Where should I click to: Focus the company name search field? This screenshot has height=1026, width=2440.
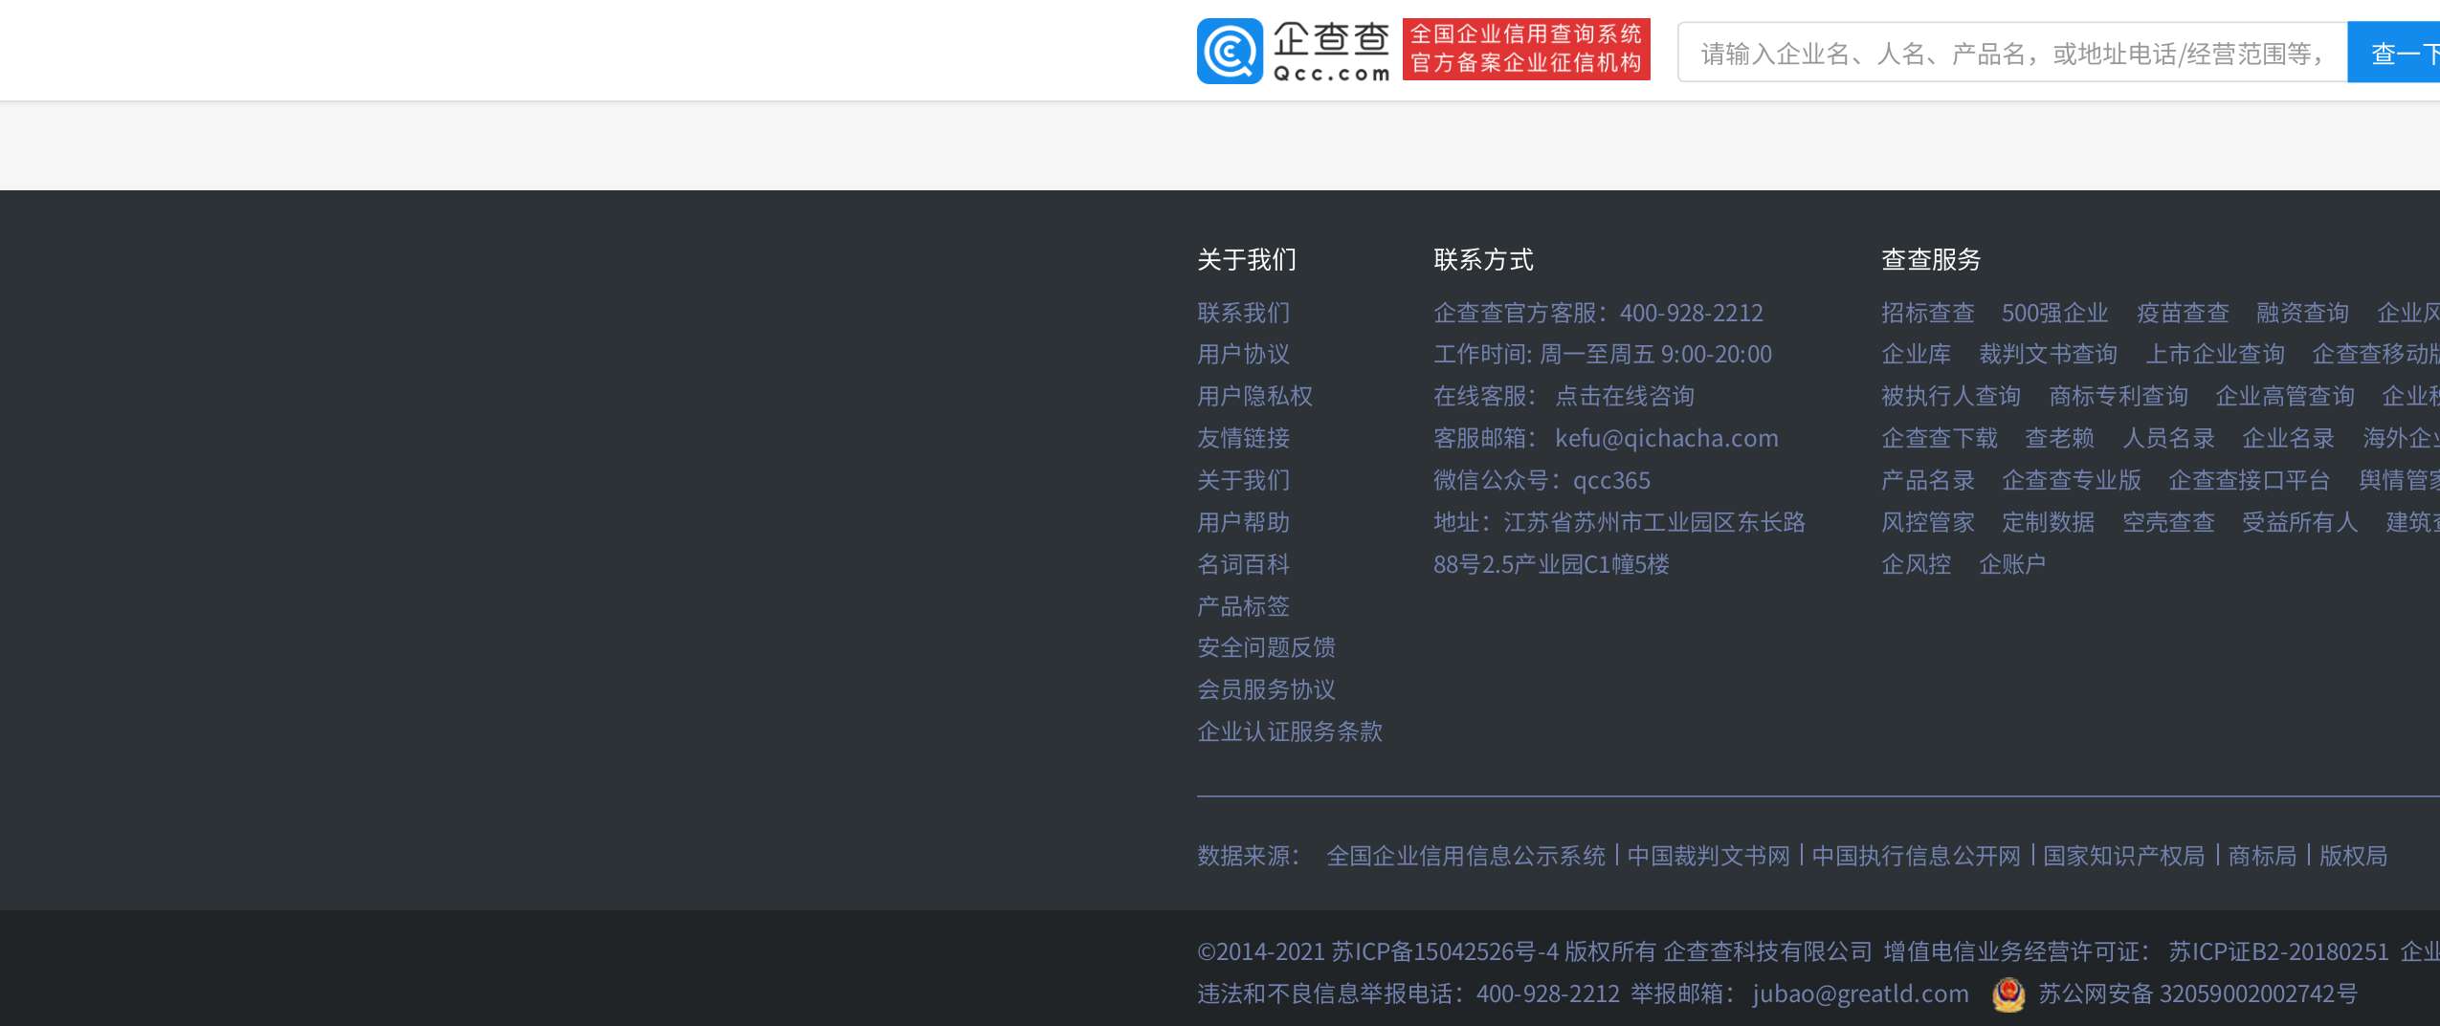tap(2012, 53)
